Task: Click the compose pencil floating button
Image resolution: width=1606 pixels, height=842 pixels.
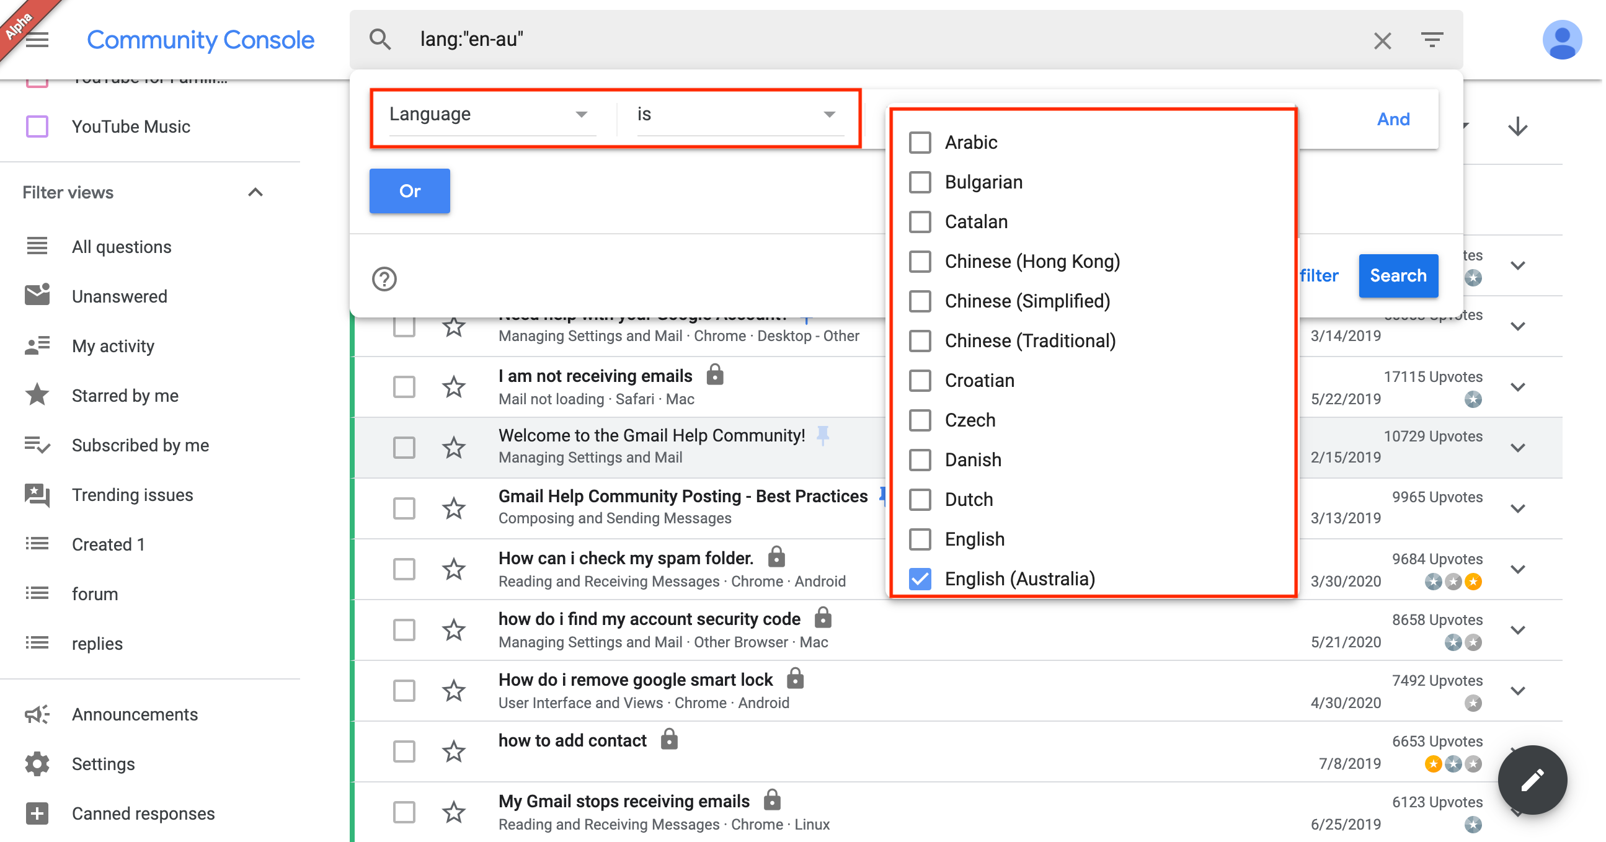Action: pyautogui.click(x=1532, y=779)
